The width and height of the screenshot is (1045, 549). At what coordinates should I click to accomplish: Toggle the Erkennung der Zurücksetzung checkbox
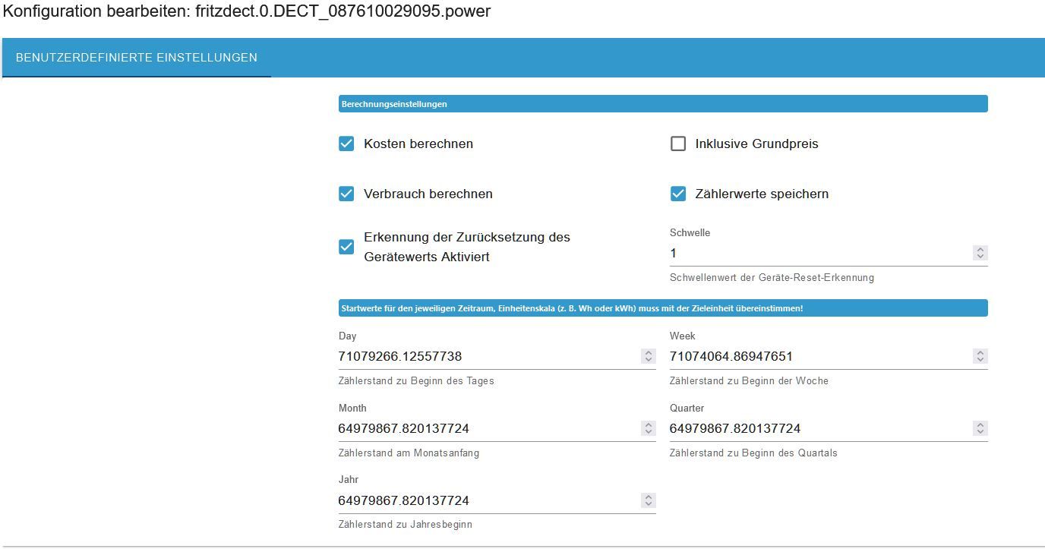(x=346, y=247)
